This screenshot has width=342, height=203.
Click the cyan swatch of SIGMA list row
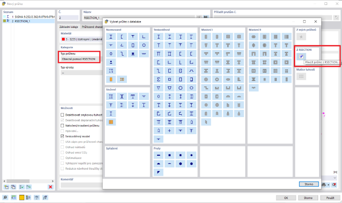coord(4,17)
